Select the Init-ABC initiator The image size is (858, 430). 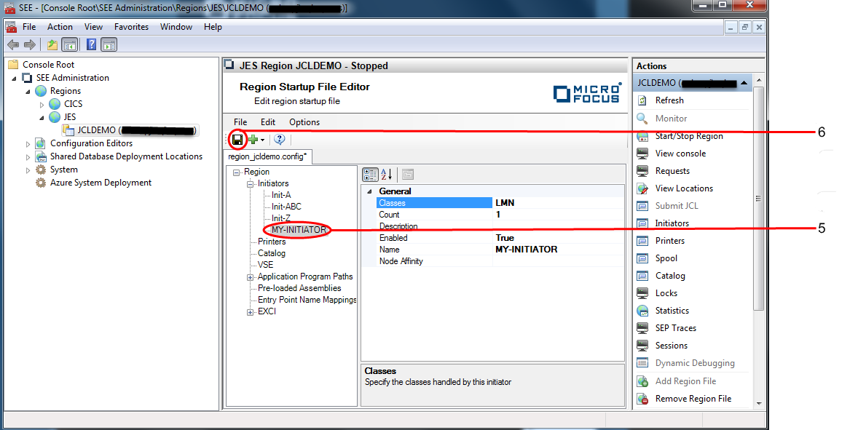pos(286,207)
